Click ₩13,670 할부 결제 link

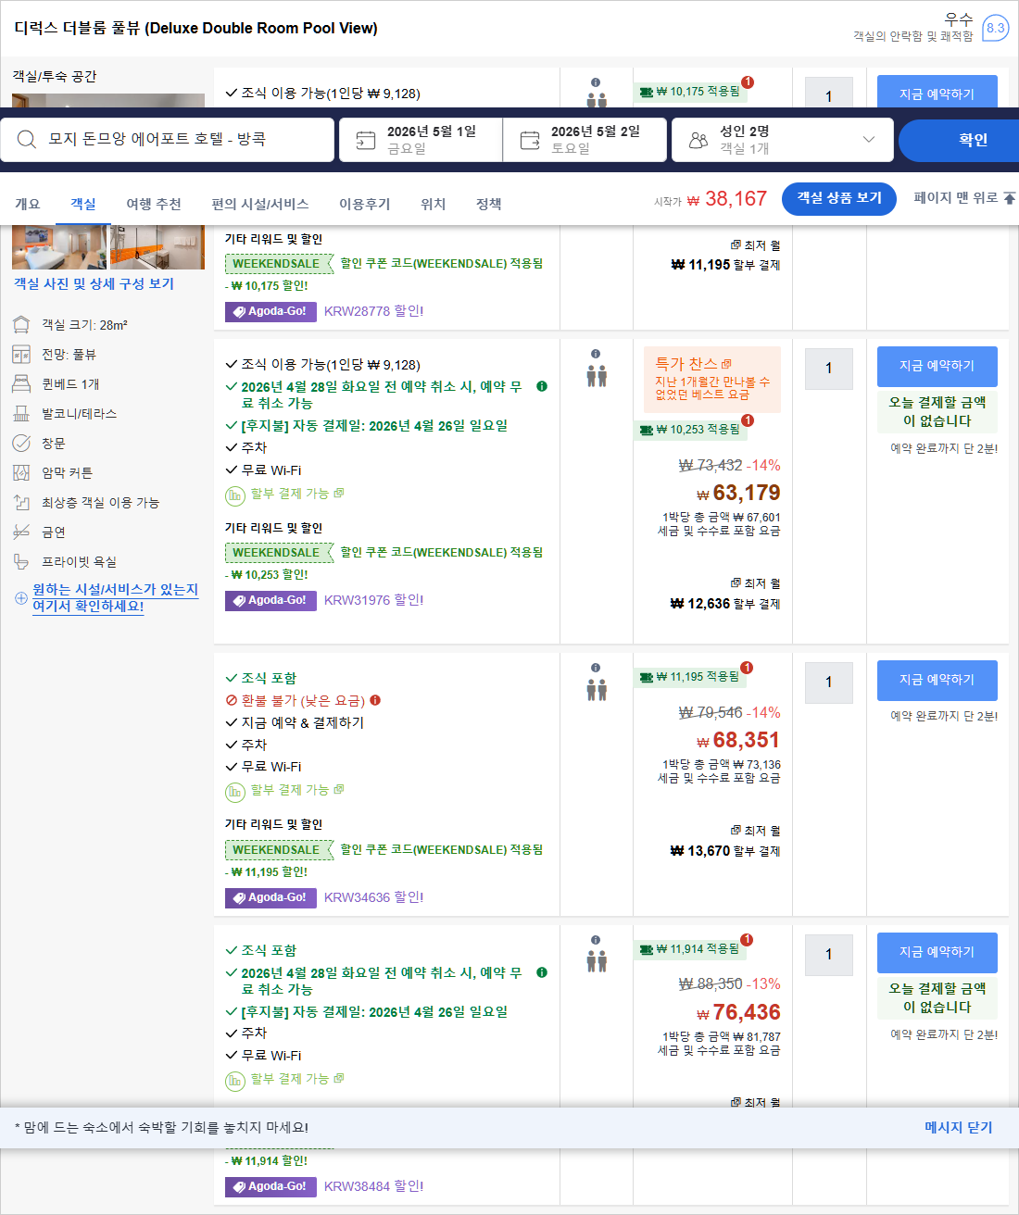click(x=725, y=851)
